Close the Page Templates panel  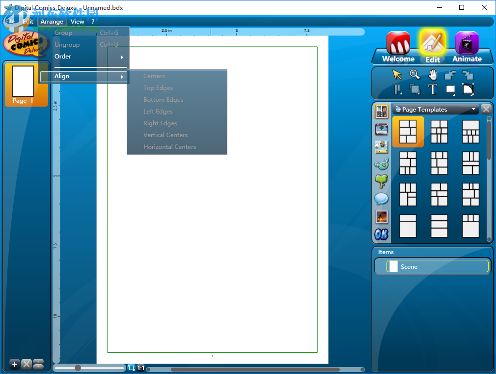pos(486,109)
